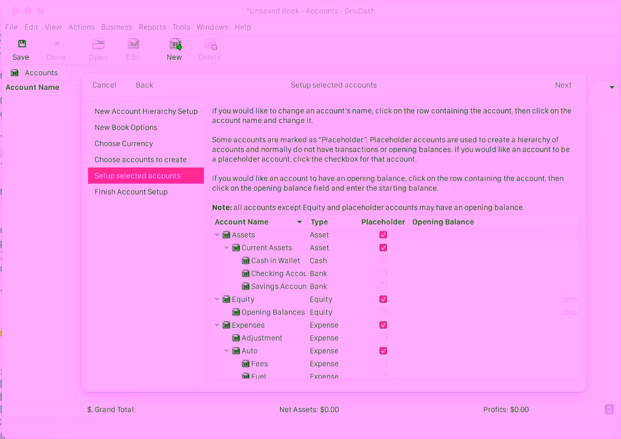Cancel the account hierarchy setup
621x439 pixels.
click(104, 85)
